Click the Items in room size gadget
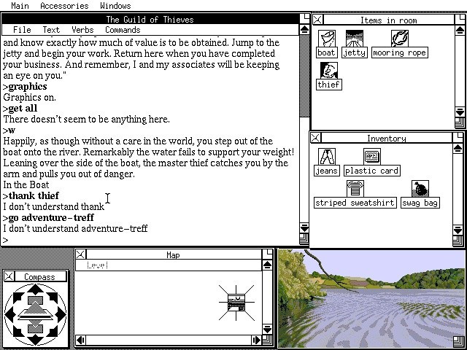This screenshot has width=467, height=350. 460,123
